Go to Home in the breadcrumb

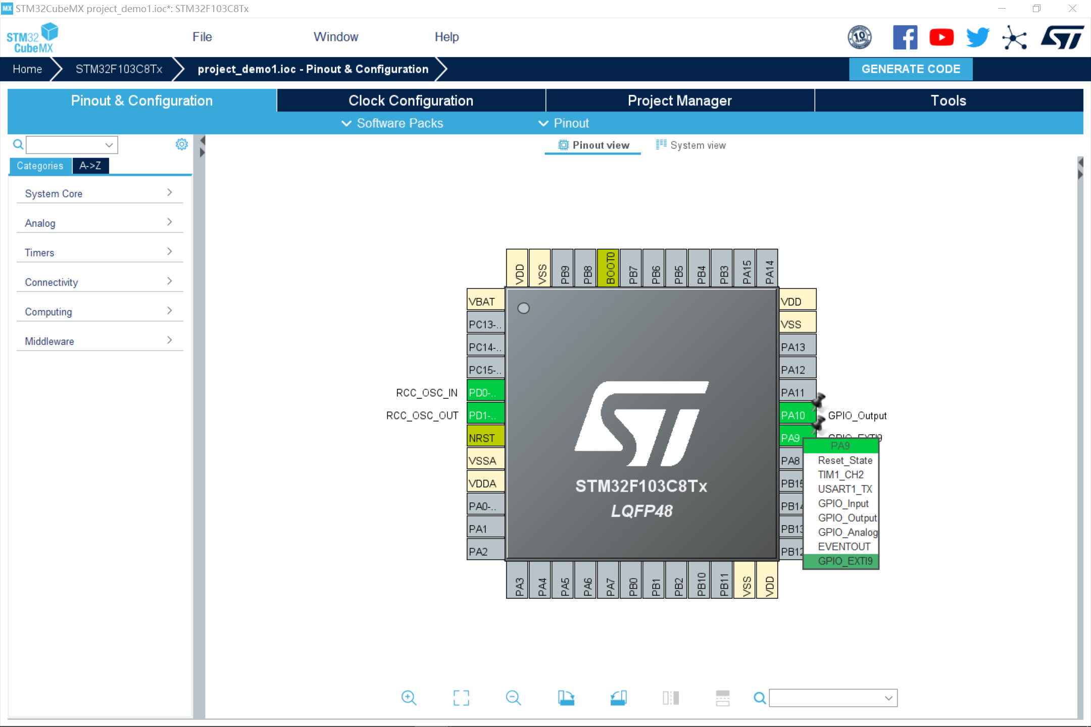[x=27, y=69]
